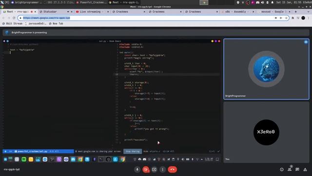
Task: Click the present screen button
Action: (154, 170)
